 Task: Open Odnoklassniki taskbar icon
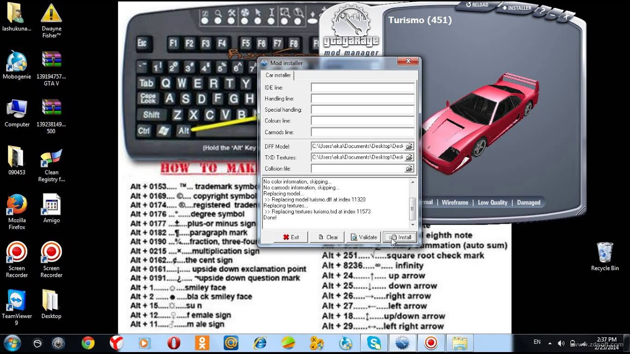pos(202,343)
